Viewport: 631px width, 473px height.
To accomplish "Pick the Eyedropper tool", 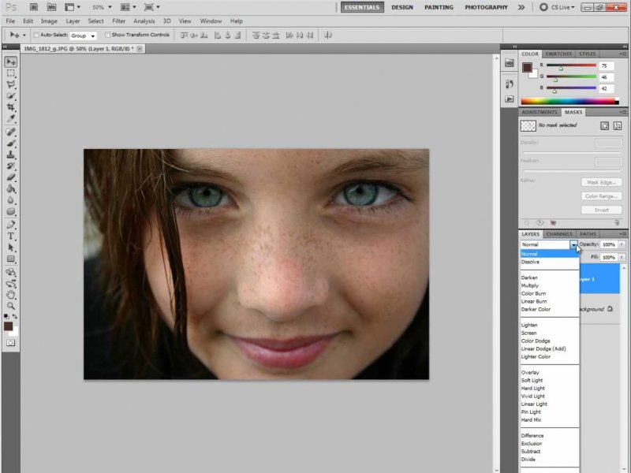I will [11, 118].
